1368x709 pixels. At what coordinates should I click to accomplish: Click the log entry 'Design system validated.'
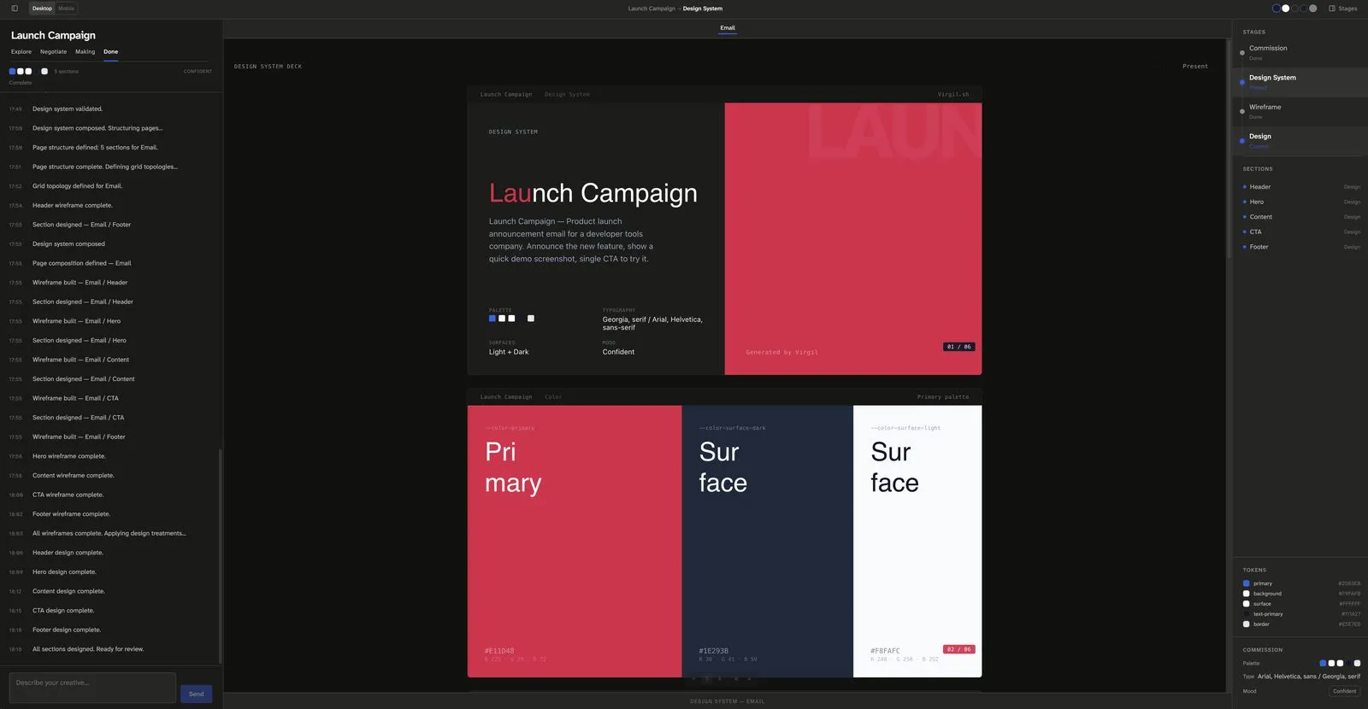coord(68,109)
